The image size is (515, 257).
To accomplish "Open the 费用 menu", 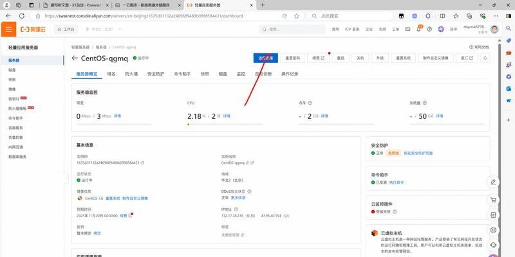I will (x=335, y=30).
